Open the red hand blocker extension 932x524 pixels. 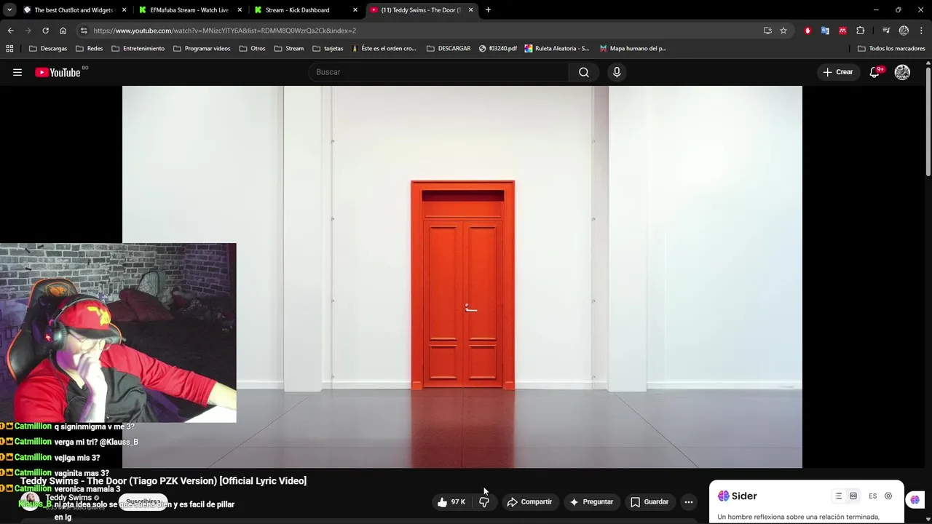[x=807, y=31]
